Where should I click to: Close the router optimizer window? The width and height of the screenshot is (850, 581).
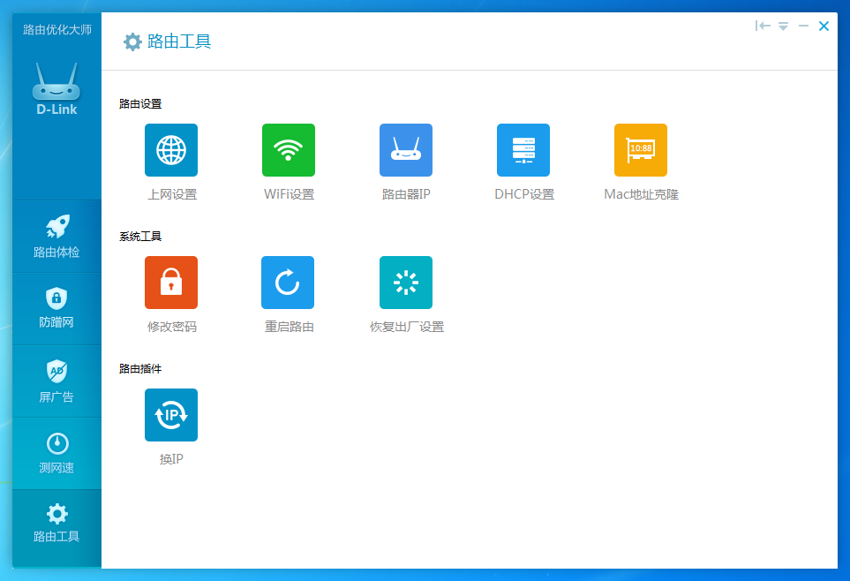click(824, 26)
